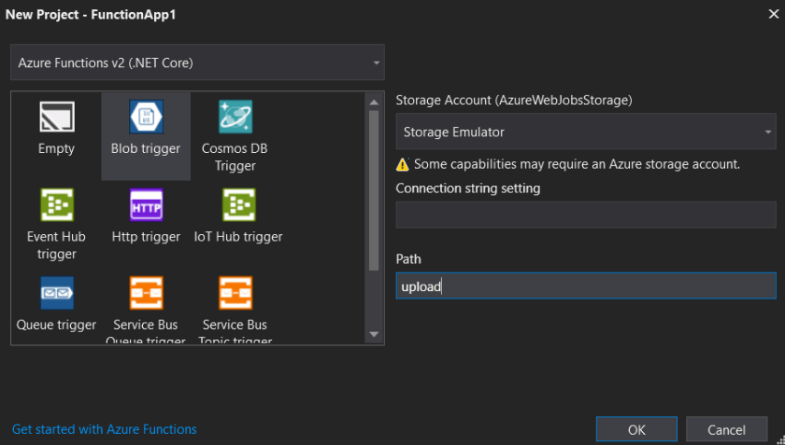
Task: Click into the Path text field
Action: click(585, 285)
